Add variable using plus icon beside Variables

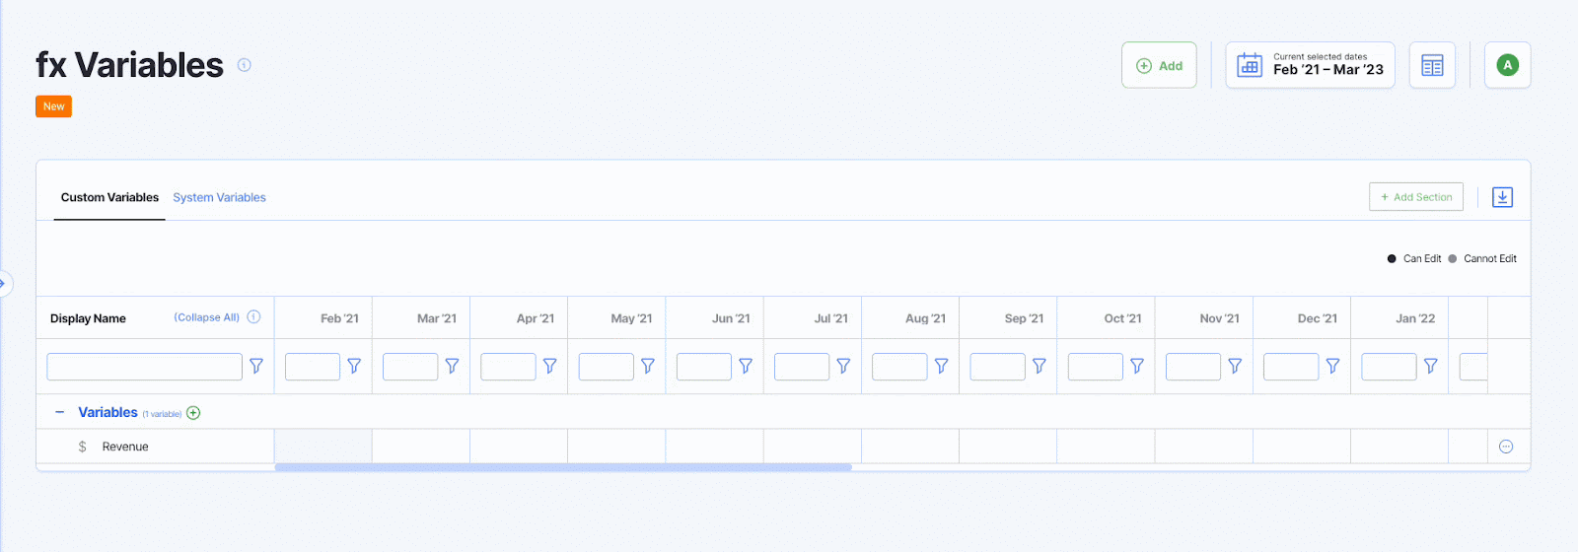[x=193, y=413]
